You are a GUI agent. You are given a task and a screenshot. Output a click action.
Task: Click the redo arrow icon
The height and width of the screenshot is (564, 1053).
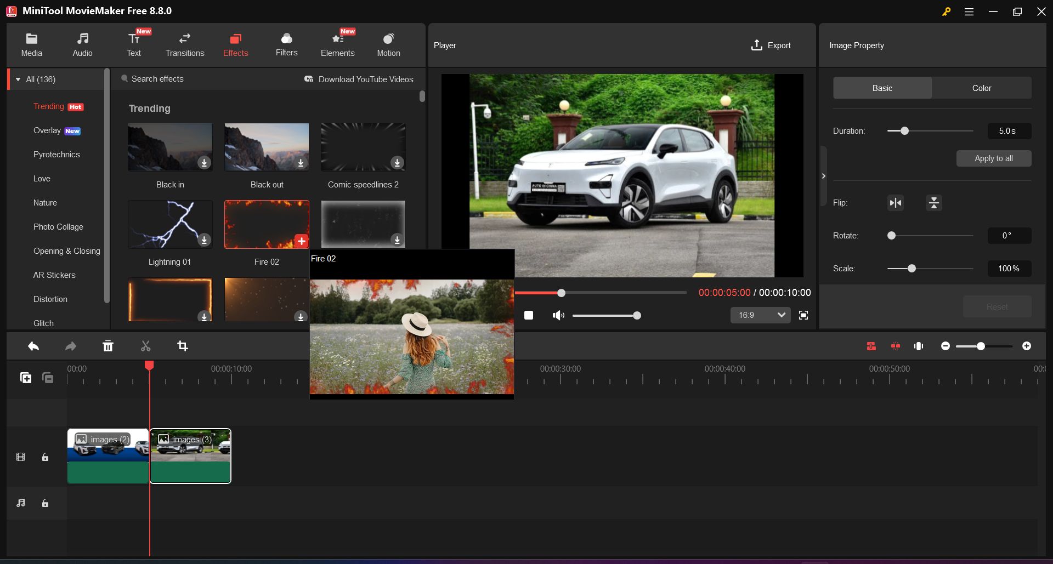(x=71, y=346)
